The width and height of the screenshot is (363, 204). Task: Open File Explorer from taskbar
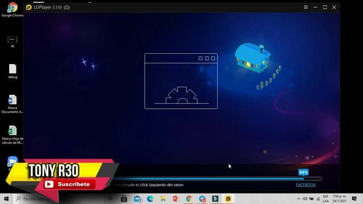163,199
